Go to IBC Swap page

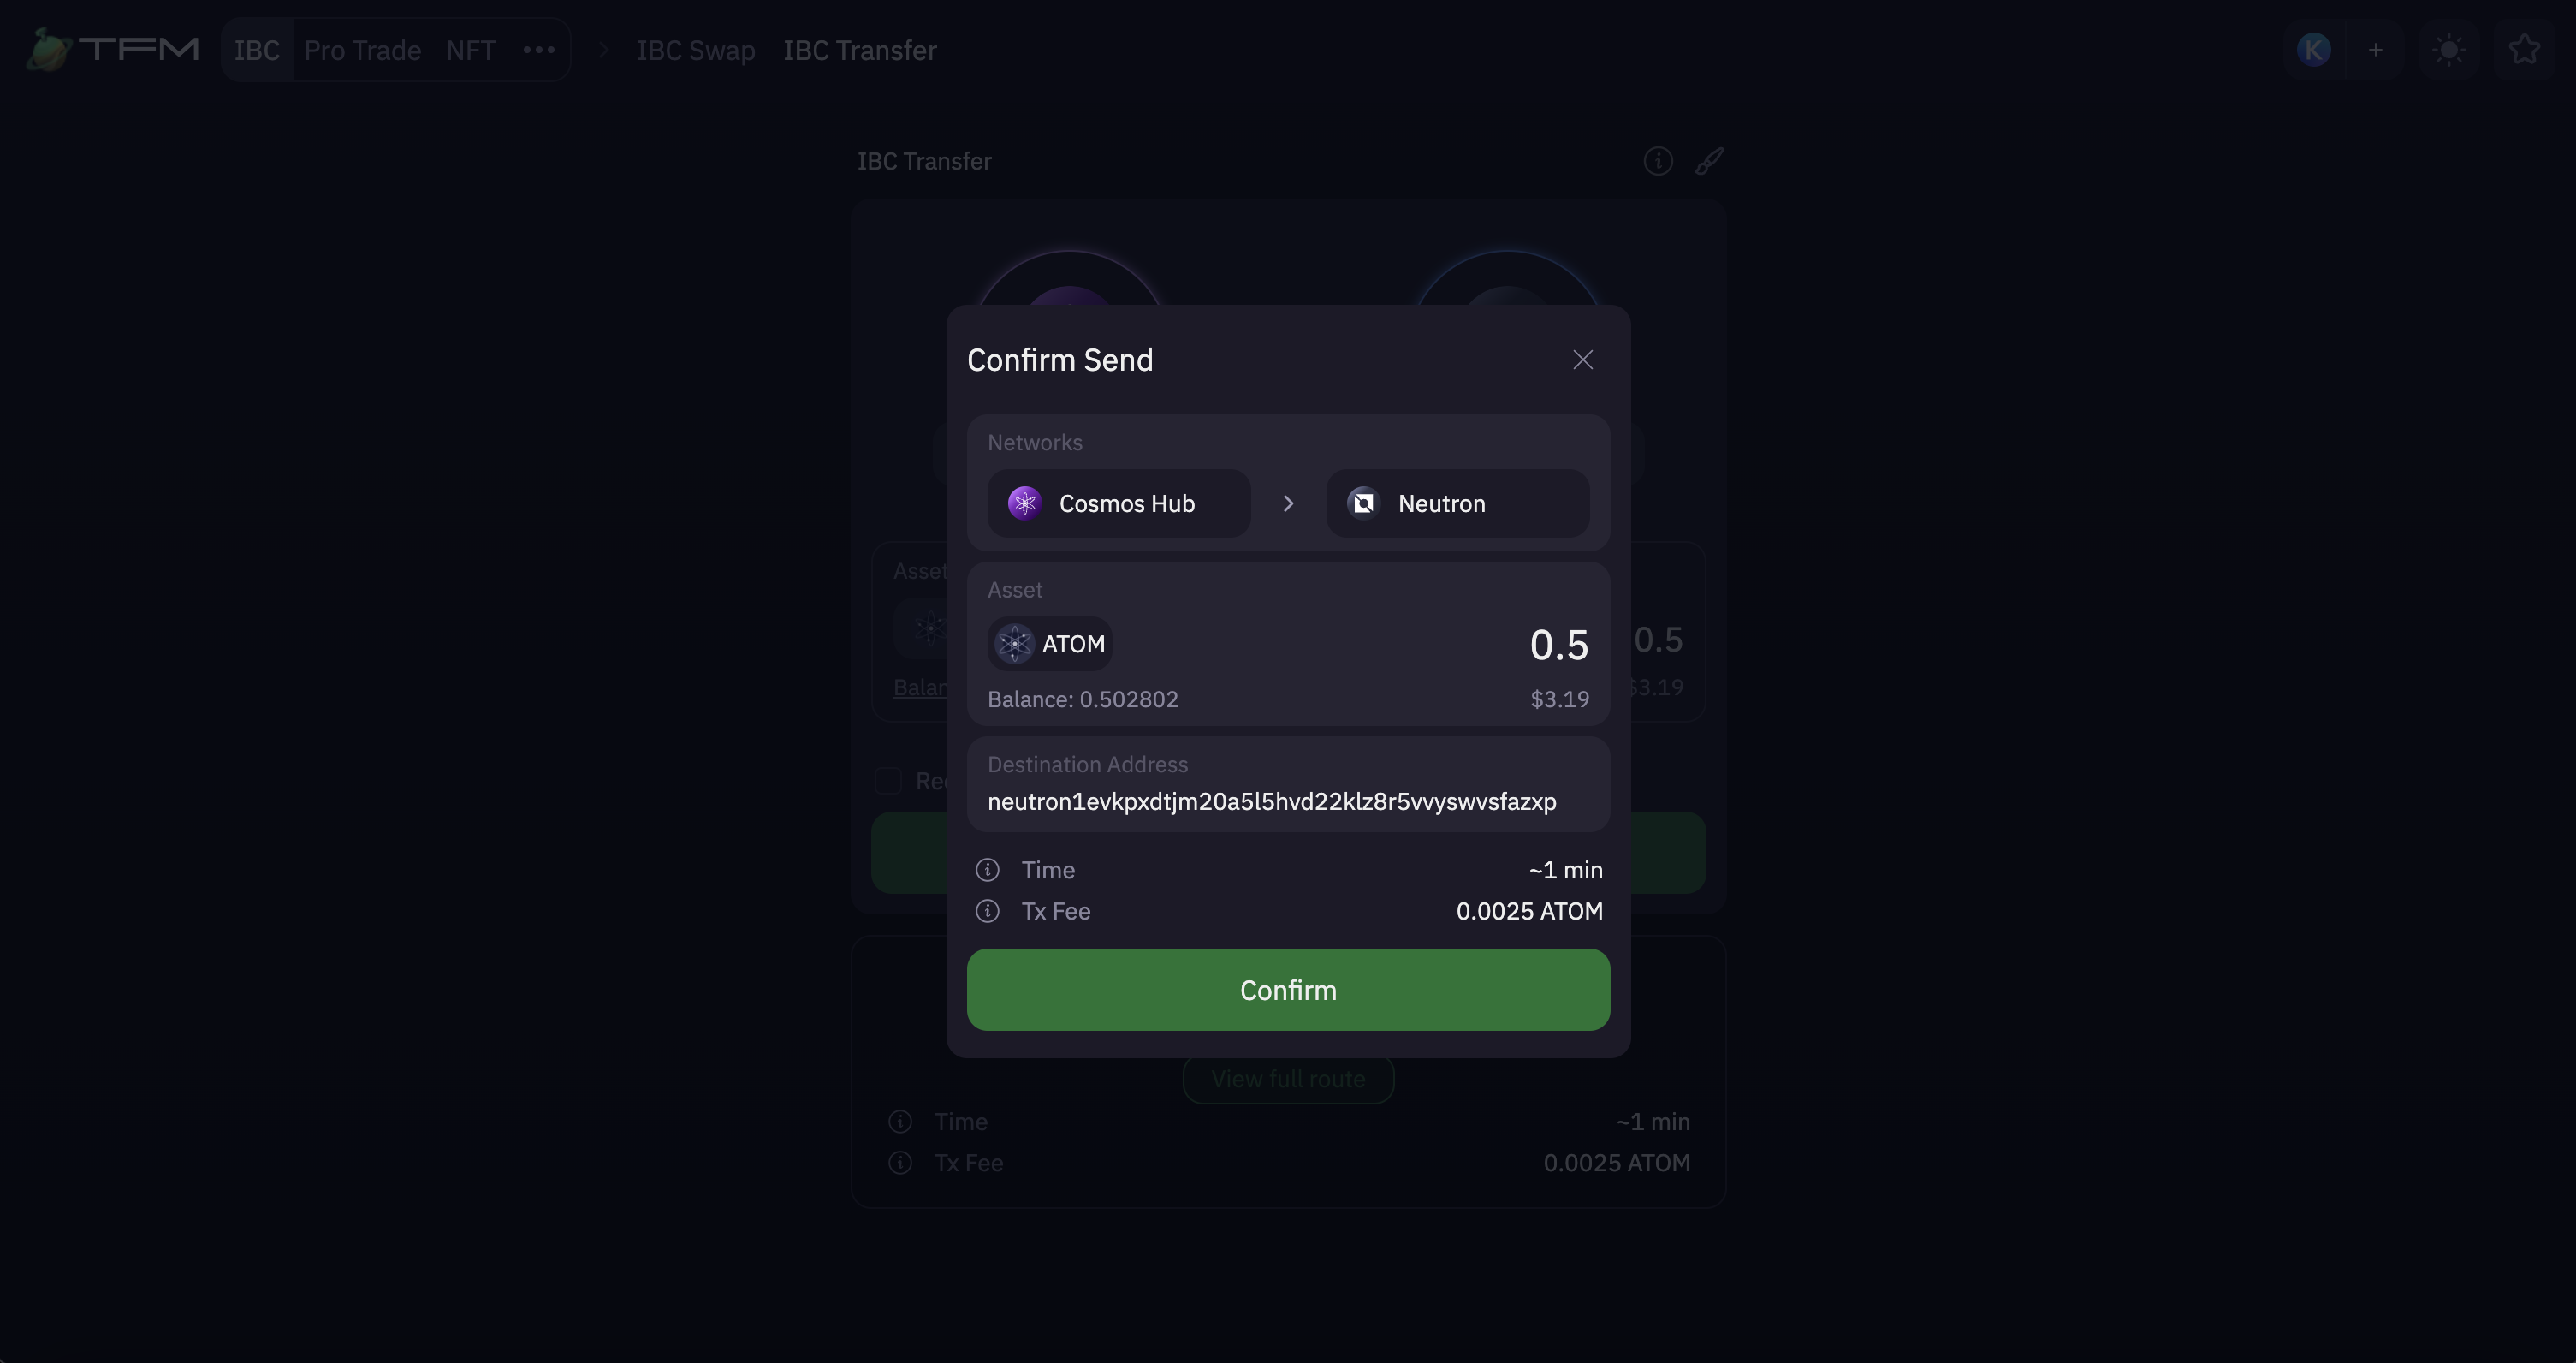(x=696, y=50)
